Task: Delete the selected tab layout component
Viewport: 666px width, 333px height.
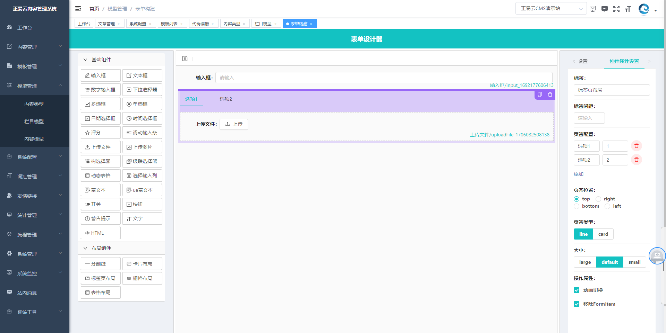Action: [550, 94]
